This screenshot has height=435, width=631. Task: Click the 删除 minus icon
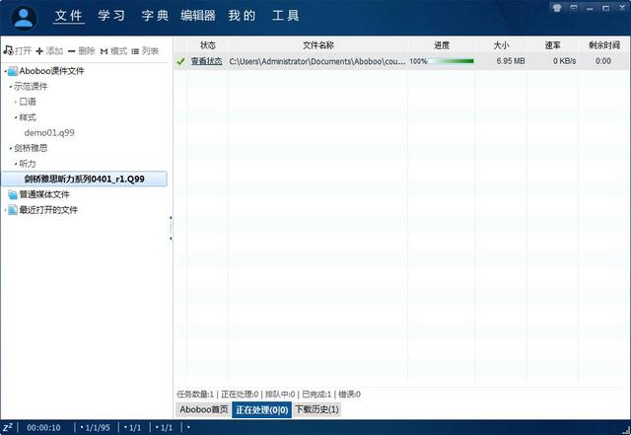71,50
